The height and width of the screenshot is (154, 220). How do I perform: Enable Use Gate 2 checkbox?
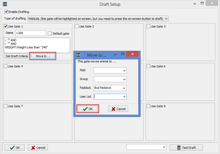pos(77,26)
